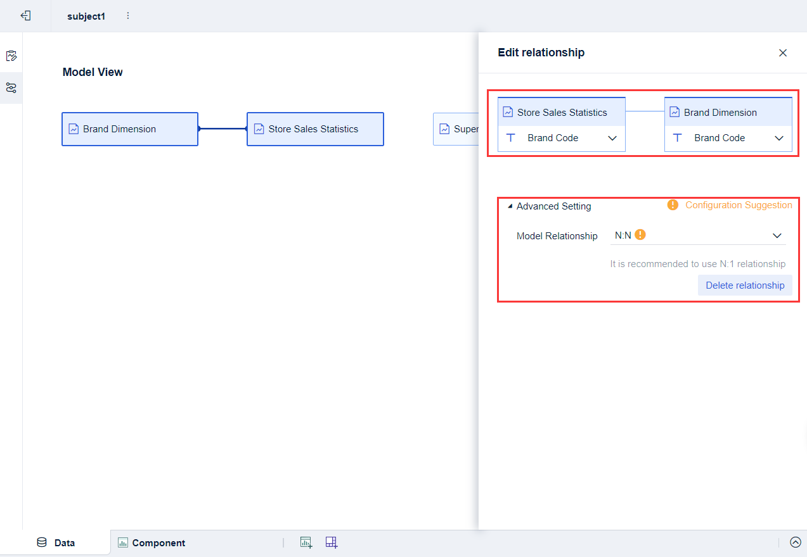Select the edit/report icon in left sidebar
The width and height of the screenshot is (807, 557).
point(11,56)
